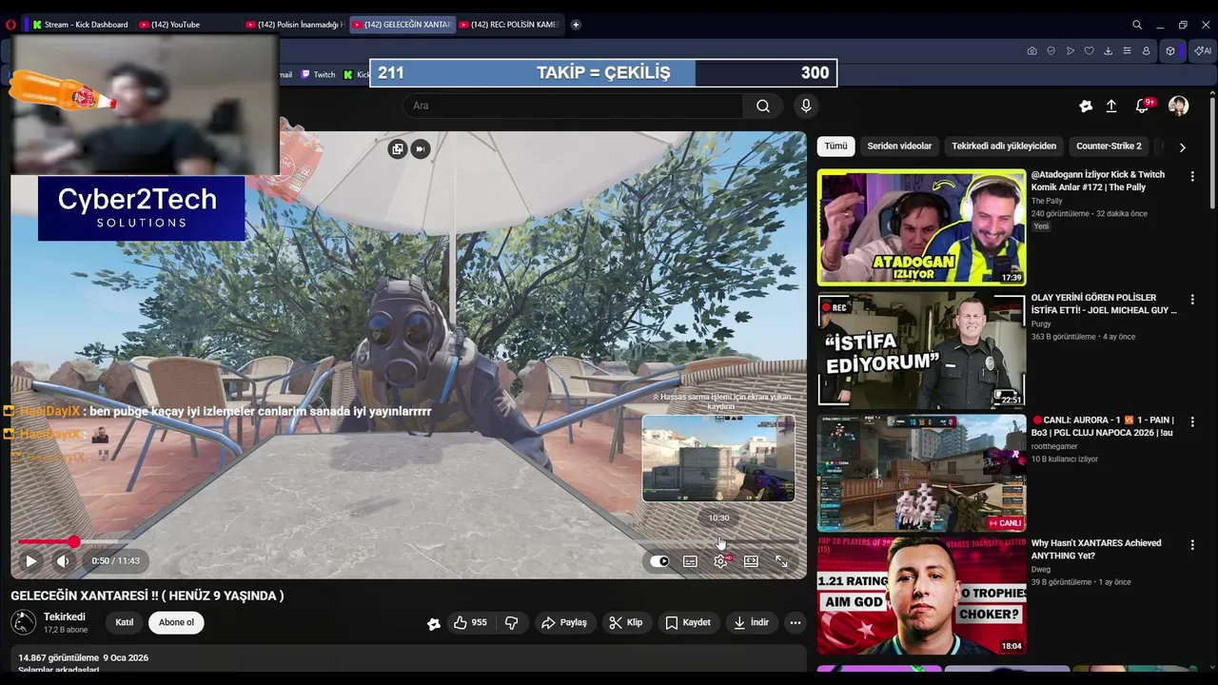Click the Kaydet save button

688,622
